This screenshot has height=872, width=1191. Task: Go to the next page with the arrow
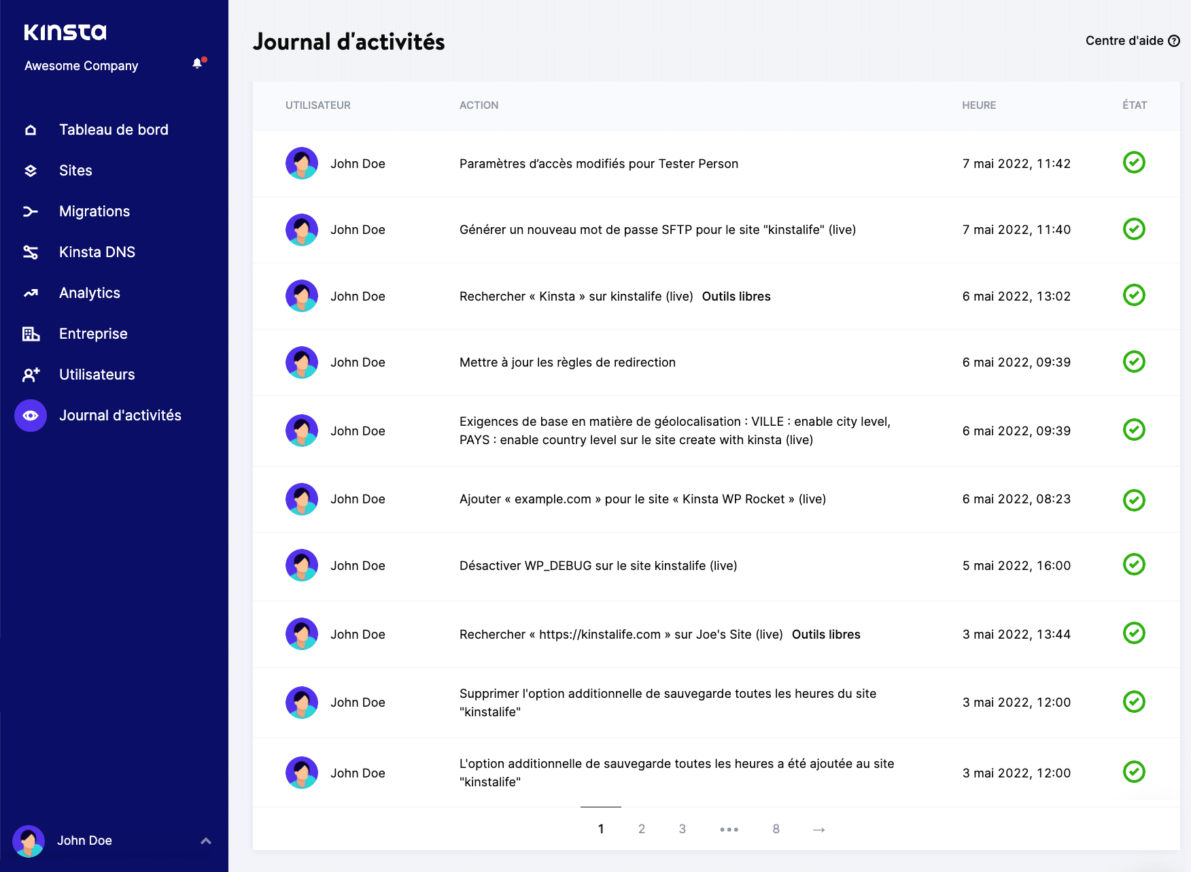pyautogui.click(x=818, y=829)
